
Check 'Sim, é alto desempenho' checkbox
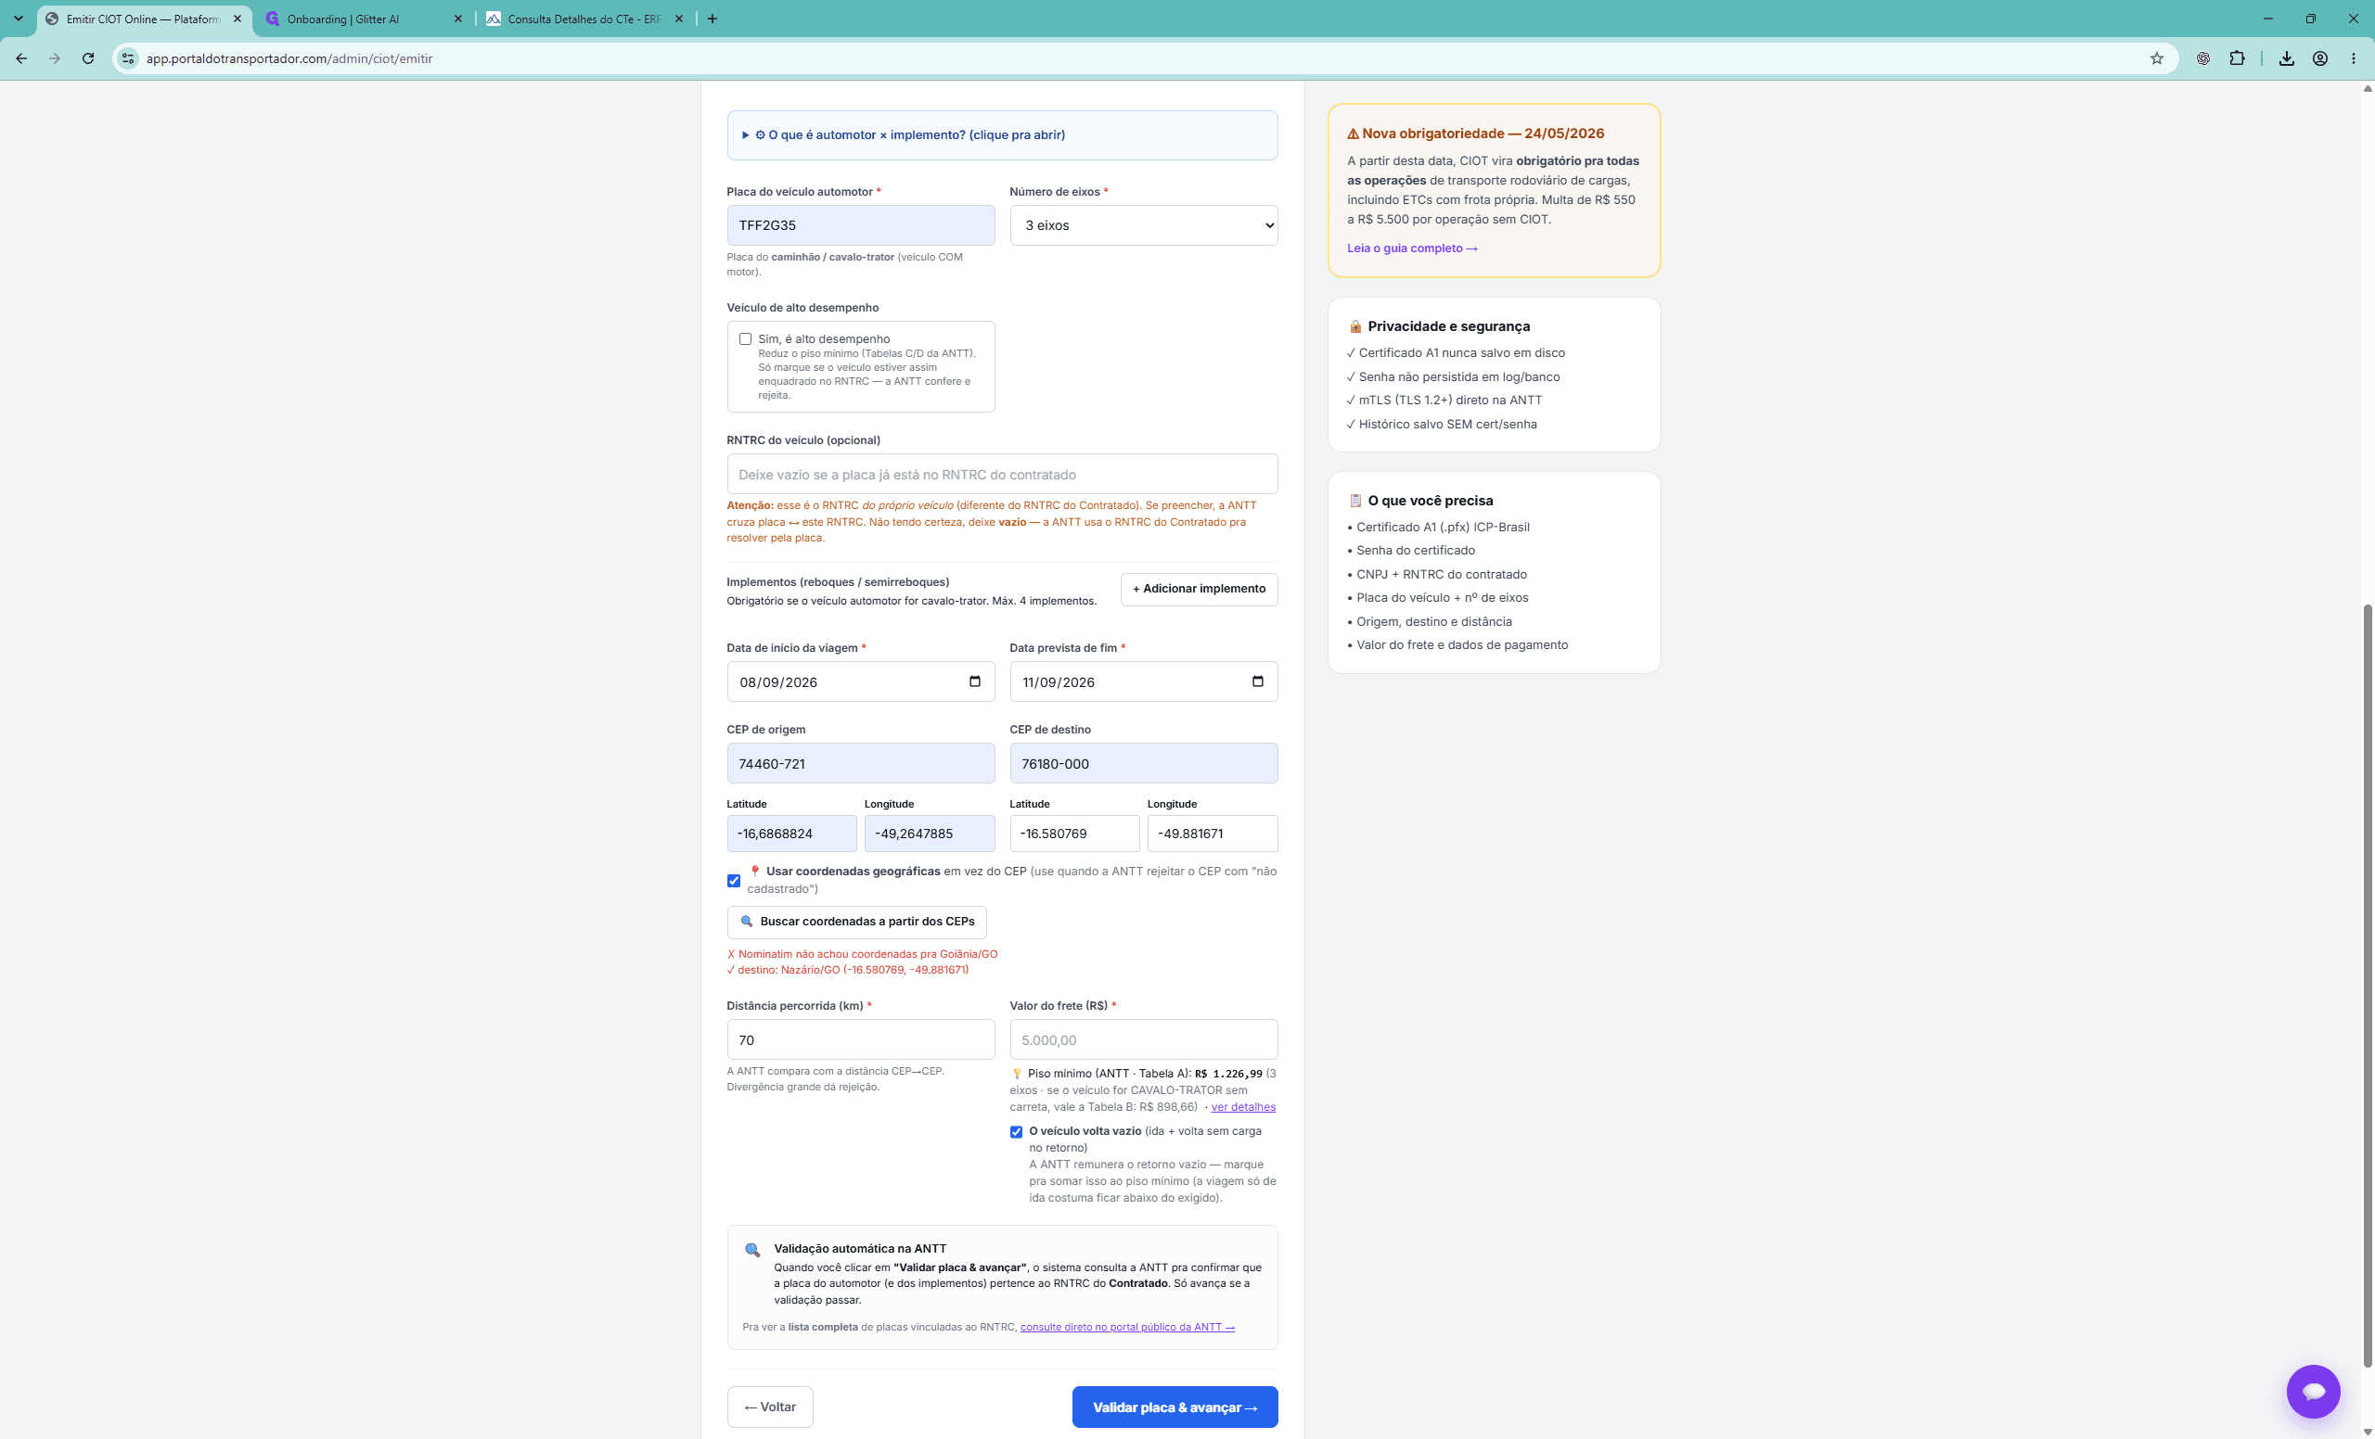pos(745,339)
